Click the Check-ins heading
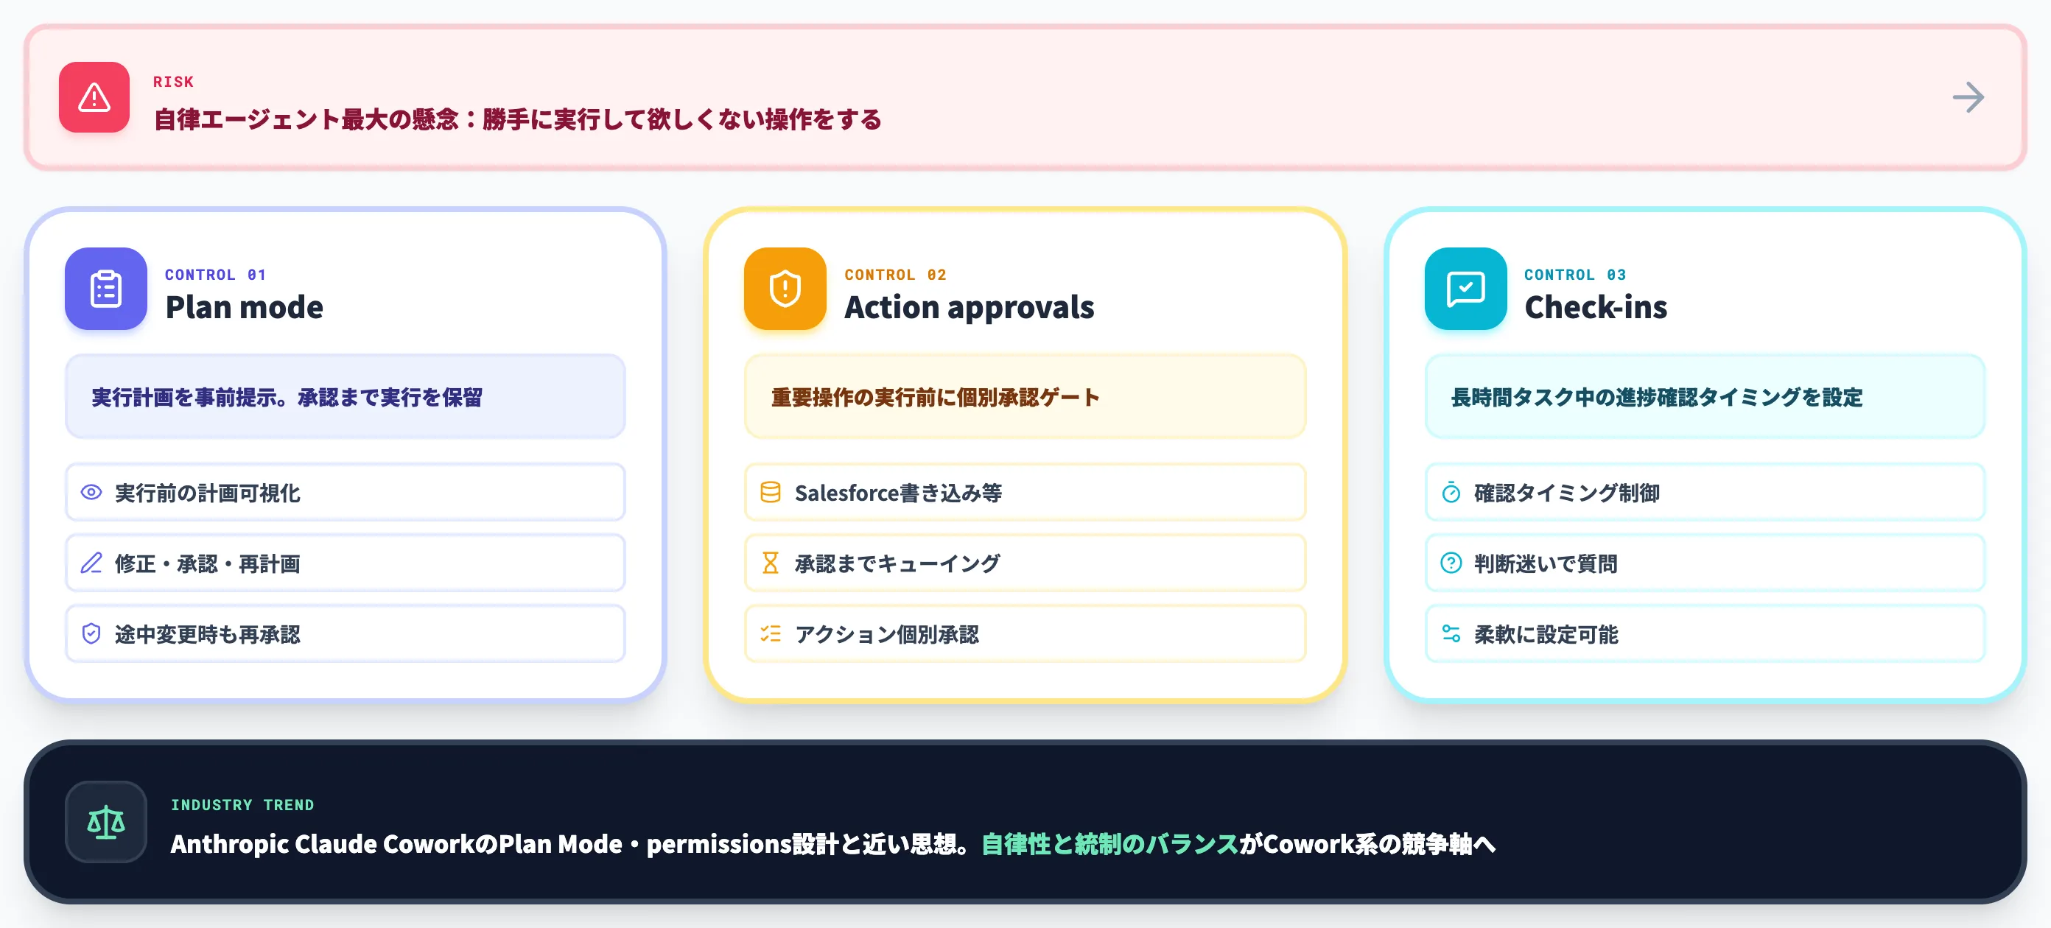Image resolution: width=2051 pixels, height=928 pixels. click(x=1596, y=308)
